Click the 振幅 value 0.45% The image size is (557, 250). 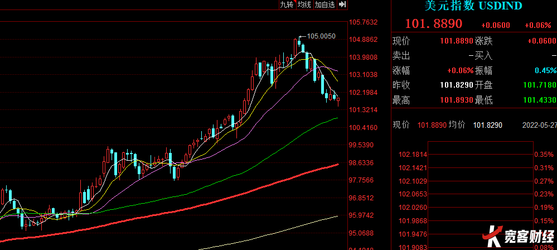coord(547,70)
